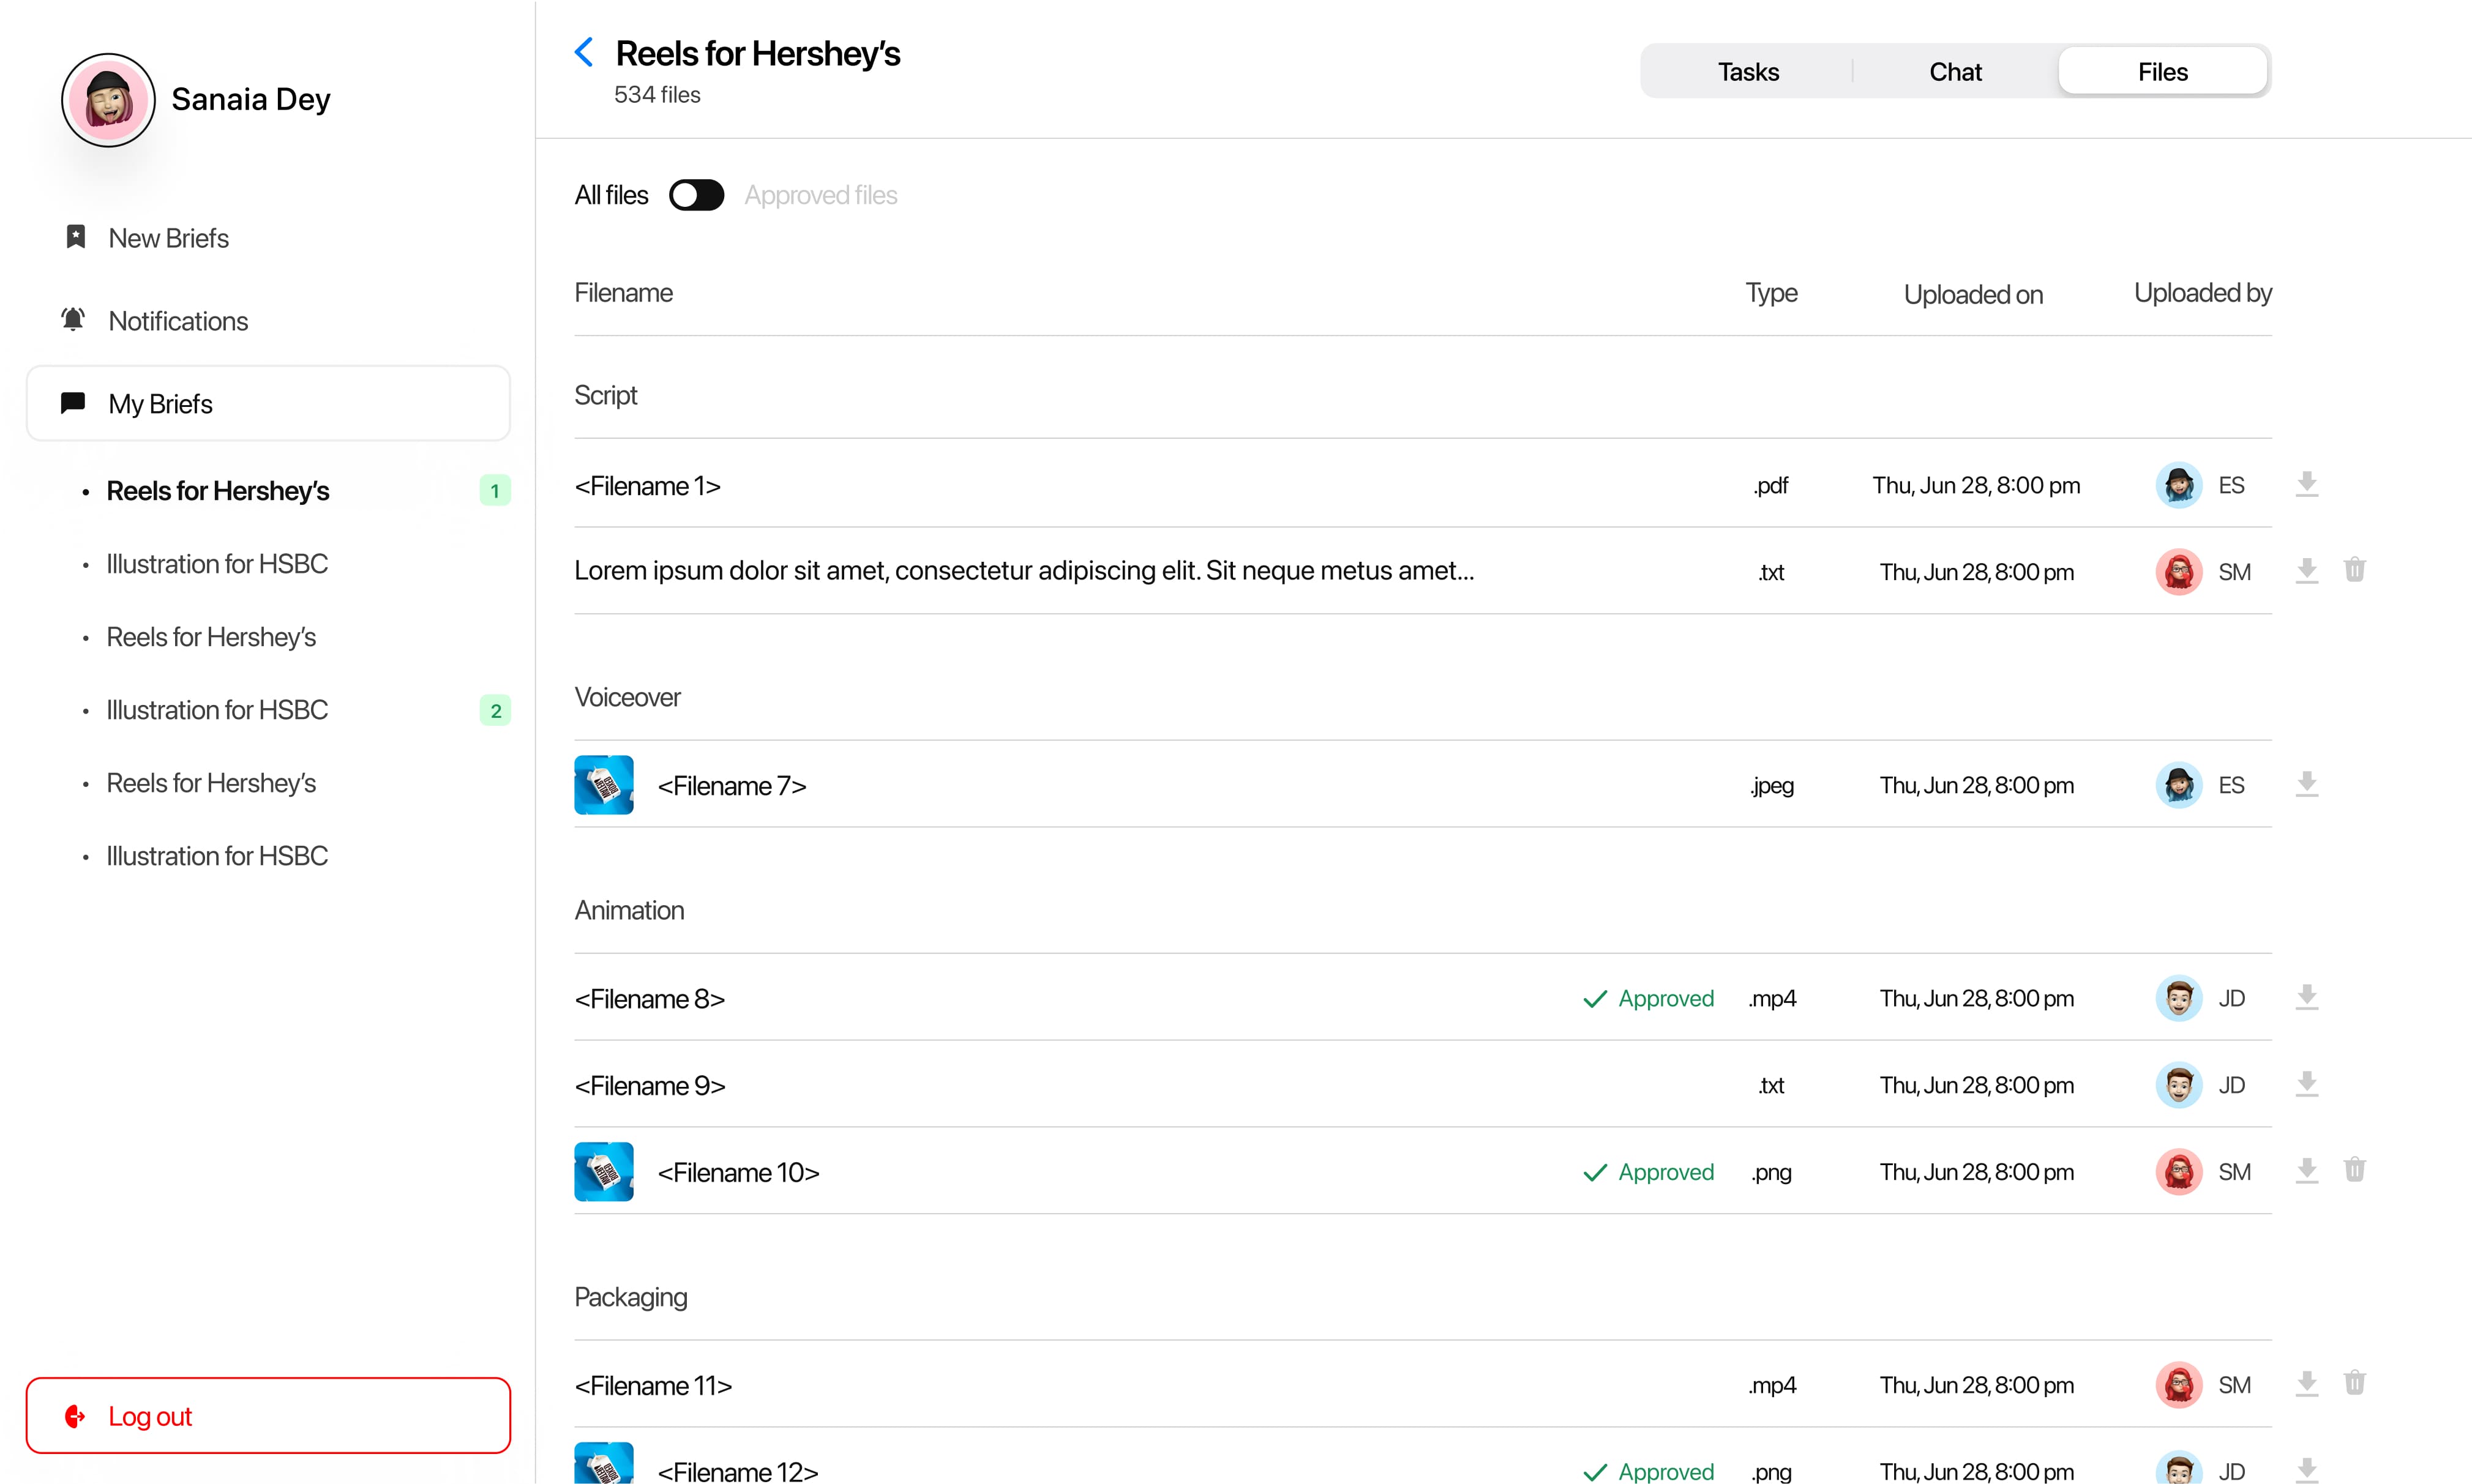
Task: Open the Filename 7 image thumbnail
Action: 603,785
